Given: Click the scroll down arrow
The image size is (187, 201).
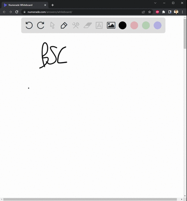Looking at the screenshot, I should point(185,196).
